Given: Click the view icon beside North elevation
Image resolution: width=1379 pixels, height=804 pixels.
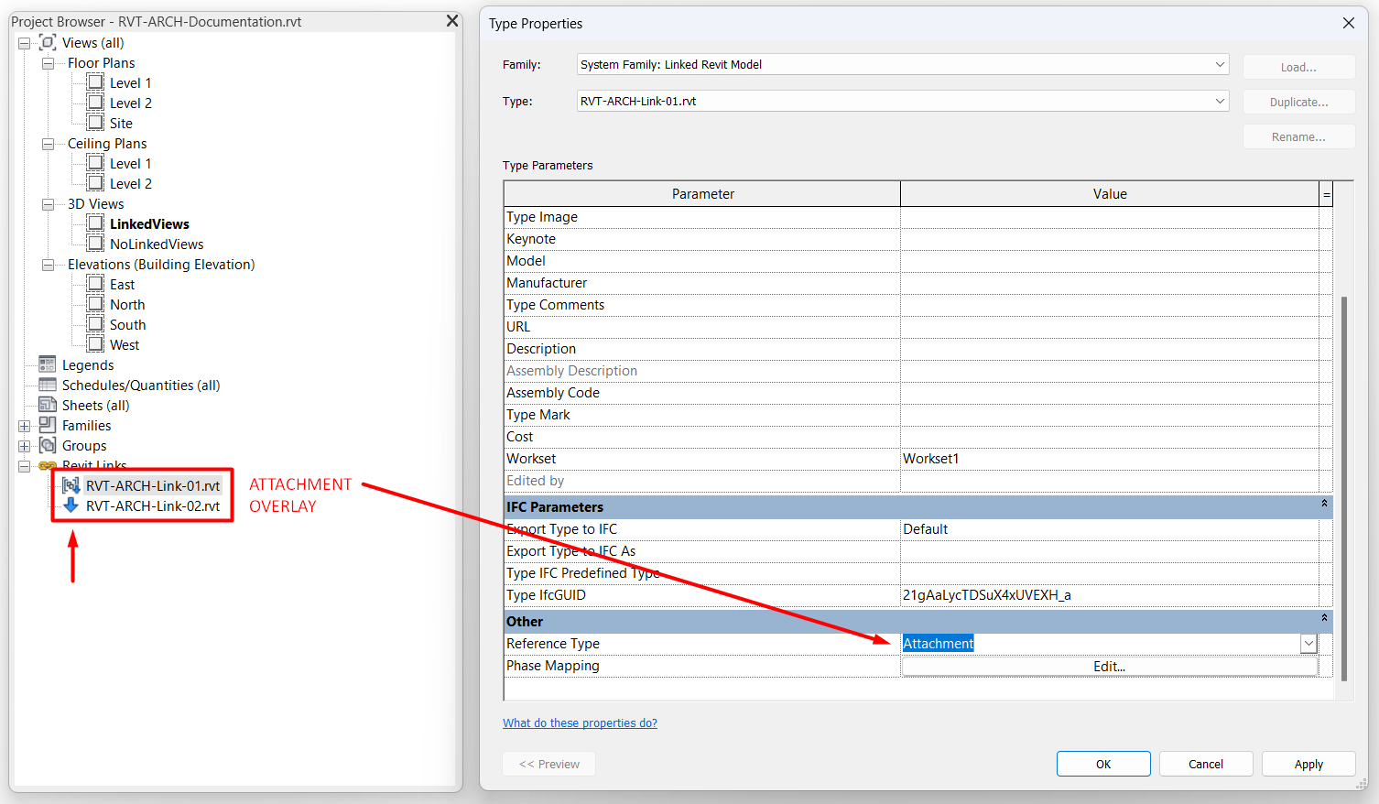Looking at the screenshot, I should pyautogui.click(x=95, y=303).
